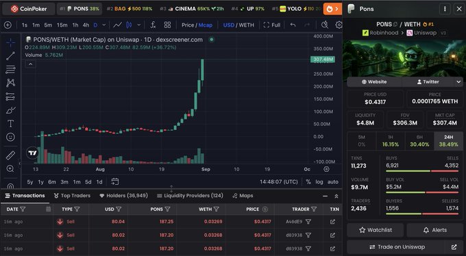This screenshot has width=466, height=256.
Task: Click the 307.48M price axis label
Action: click(x=323, y=60)
